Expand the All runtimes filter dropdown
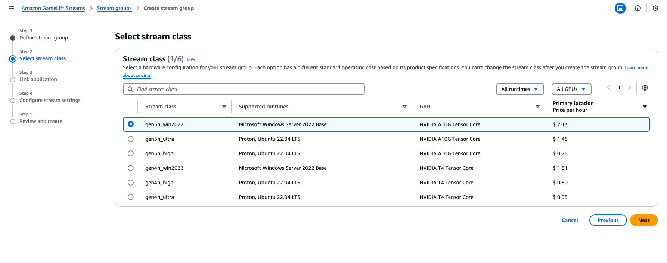Screen dimensions: 667x263 (x=519, y=89)
